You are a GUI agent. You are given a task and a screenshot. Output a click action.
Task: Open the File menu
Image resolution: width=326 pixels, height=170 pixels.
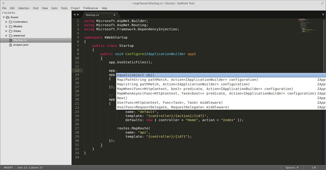(x=4, y=8)
